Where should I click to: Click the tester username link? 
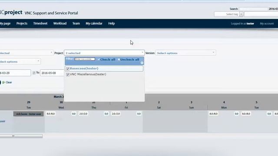pyautogui.click(x=250, y=23)
